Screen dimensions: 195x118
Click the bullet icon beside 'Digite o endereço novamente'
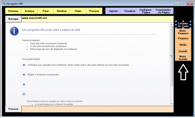[x=24, y=75]
